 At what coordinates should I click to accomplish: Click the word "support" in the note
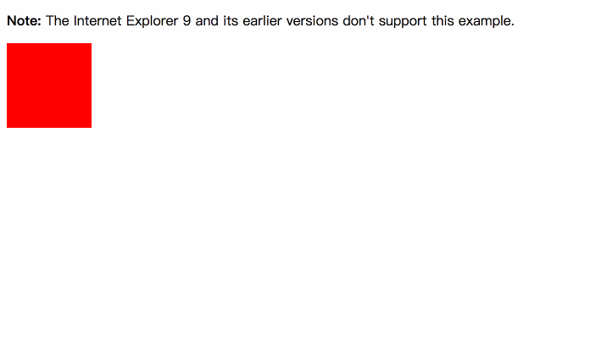(x=403, y=21)
